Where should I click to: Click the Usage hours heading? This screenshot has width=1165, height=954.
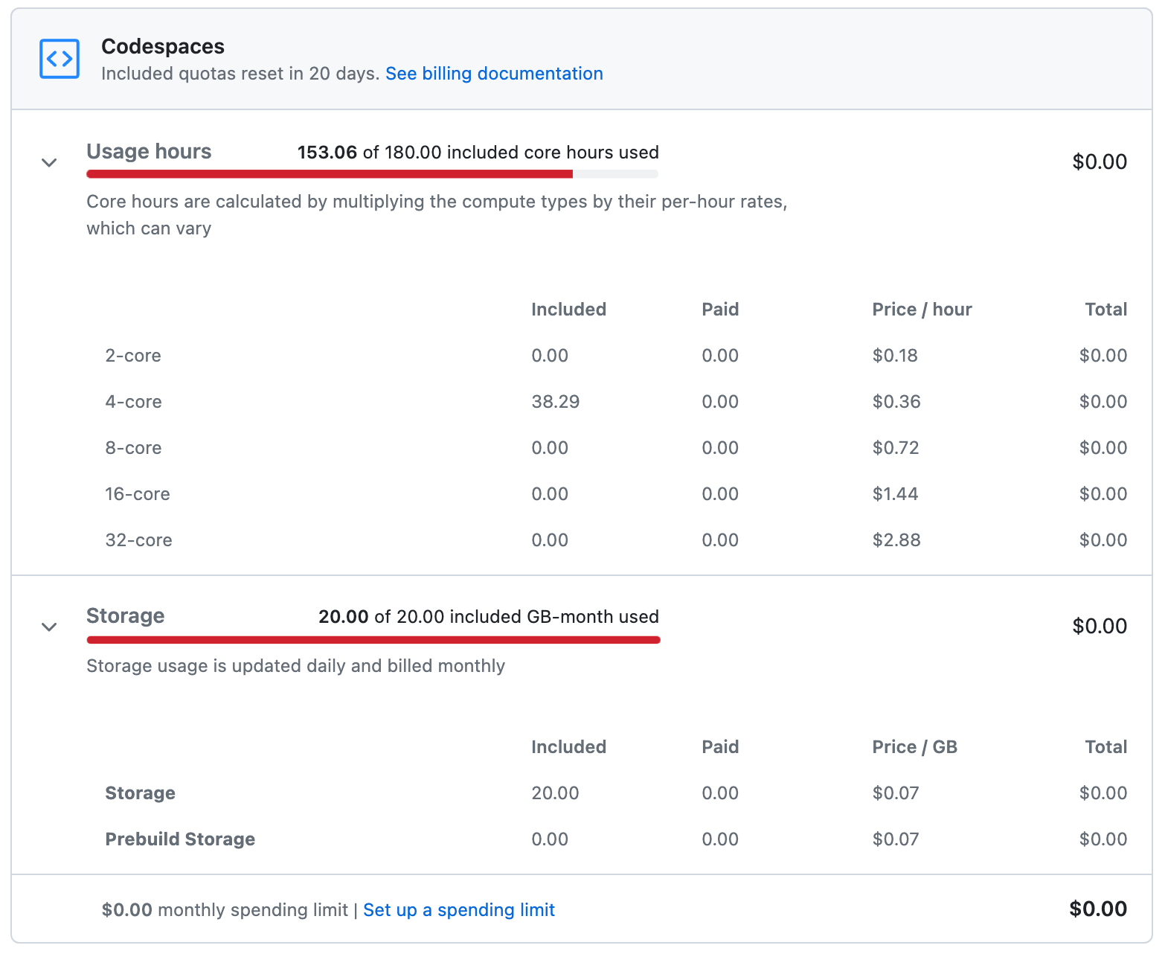click(x=149, y=152)
